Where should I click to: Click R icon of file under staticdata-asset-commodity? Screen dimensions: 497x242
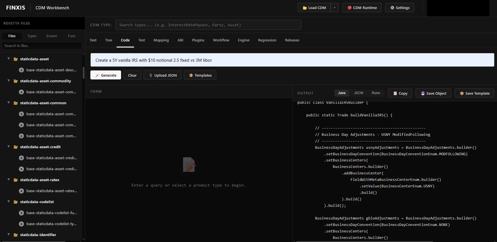click(x=21, y=92)
